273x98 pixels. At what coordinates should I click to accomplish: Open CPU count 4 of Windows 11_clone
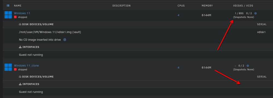point(179,68)
